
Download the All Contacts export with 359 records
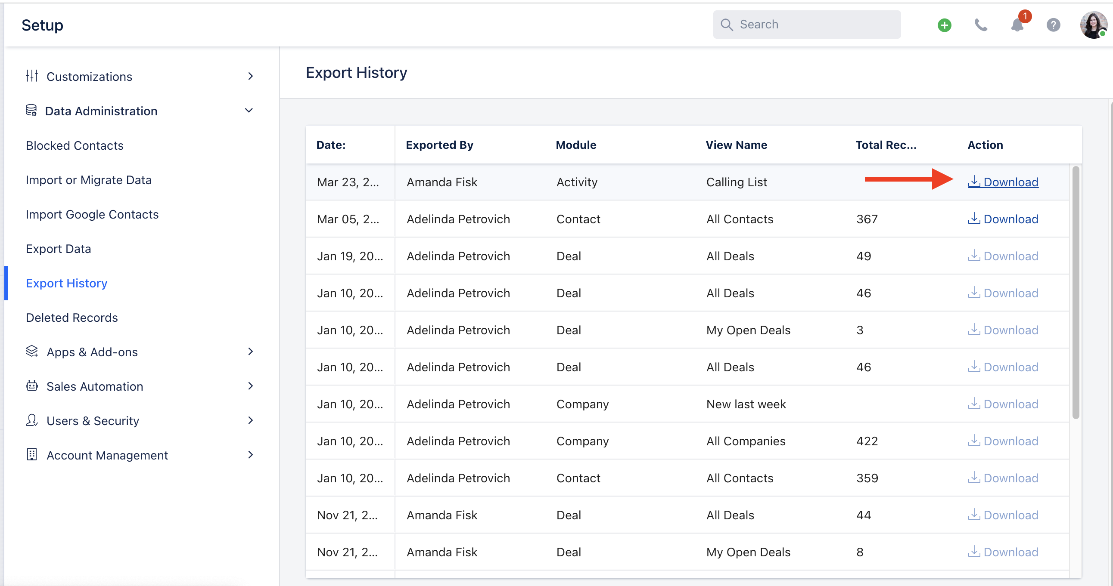point(1003,478)
